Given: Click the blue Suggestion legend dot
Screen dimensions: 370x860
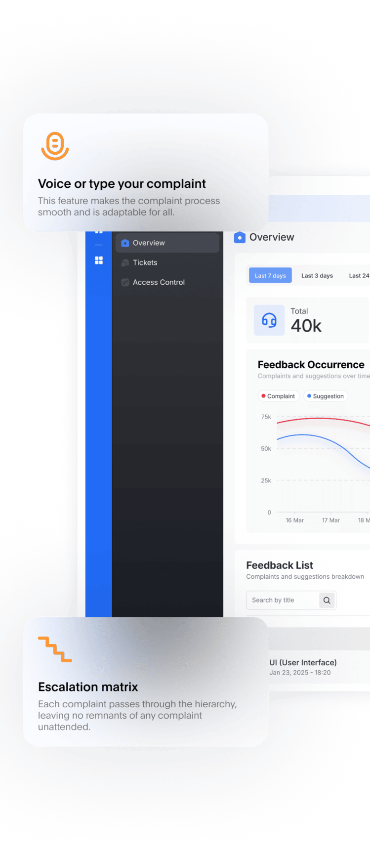Looking at the screenshot, I should pos(309,396).
